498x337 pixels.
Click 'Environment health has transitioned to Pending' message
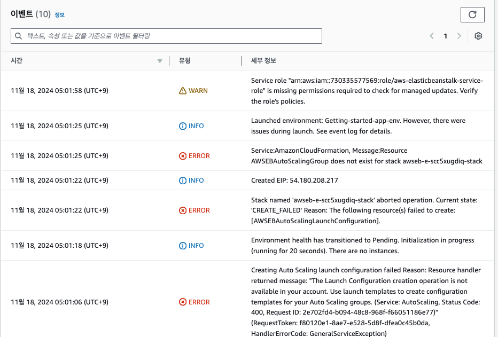coord(362,246)
